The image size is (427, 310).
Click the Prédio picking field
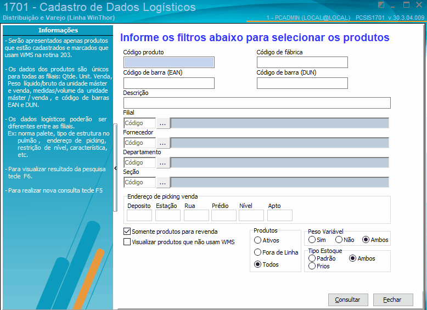point(224,215)
